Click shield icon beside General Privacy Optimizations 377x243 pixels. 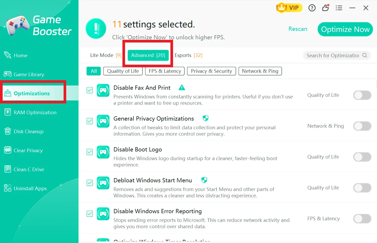click(206, 118)
